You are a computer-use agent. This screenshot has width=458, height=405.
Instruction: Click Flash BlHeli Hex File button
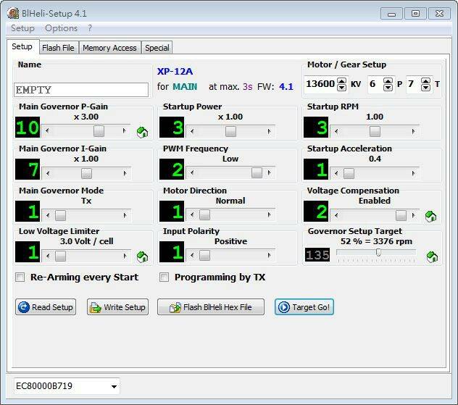click(x=211, y=307)
